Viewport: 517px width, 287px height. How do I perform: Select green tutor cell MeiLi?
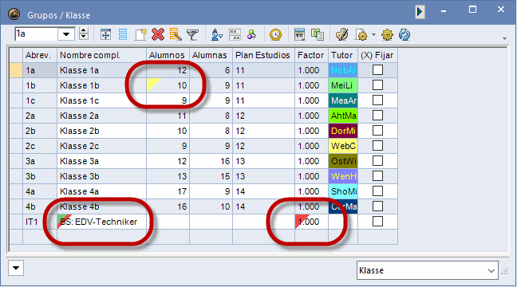pos(343,85)
